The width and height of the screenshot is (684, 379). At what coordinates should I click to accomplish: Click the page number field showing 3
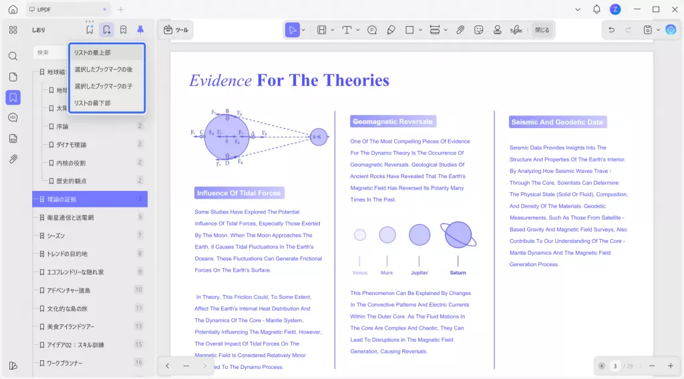click(x=615, y=366)
